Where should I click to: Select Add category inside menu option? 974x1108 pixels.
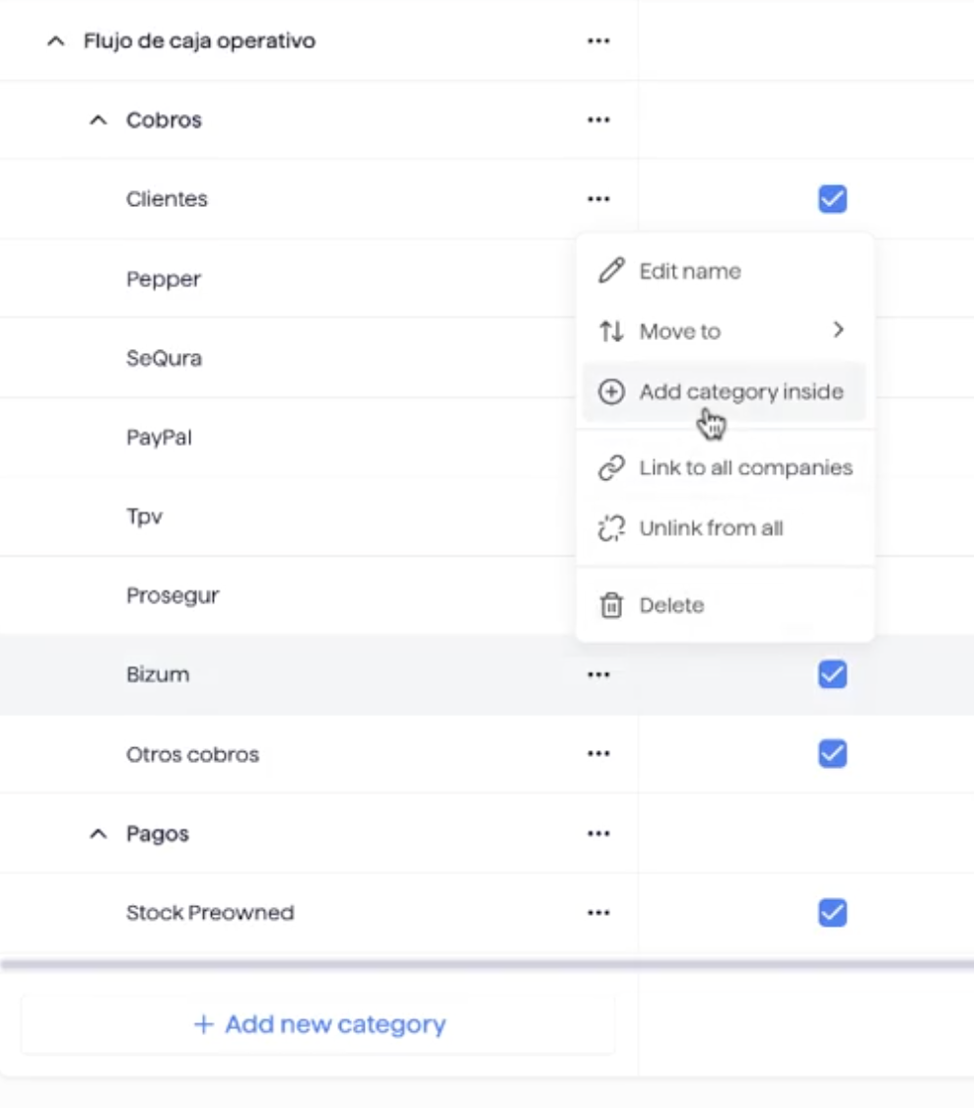coord(740,392)
